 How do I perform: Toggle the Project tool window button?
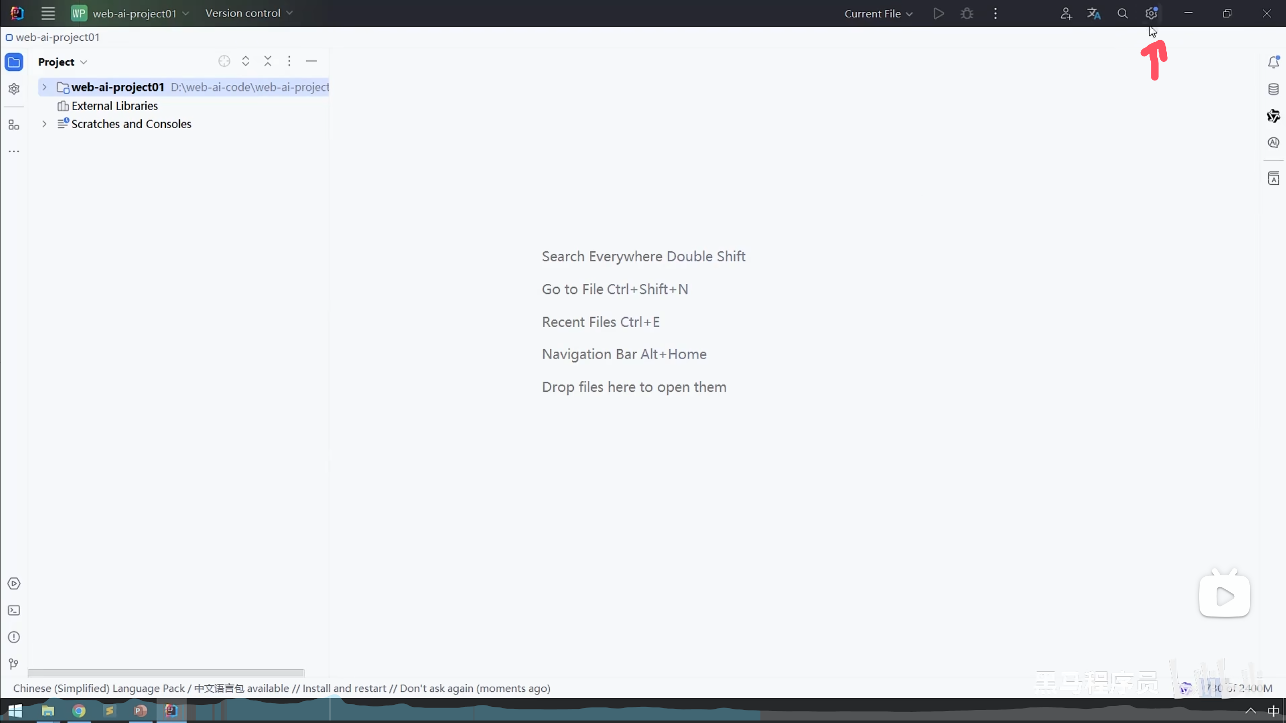click(x=14, y=62)
